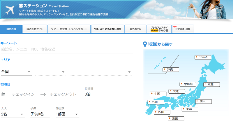Click the Okinawa islands shape on map

coord(160,63)
